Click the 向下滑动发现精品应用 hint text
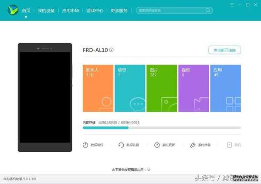The height and width of the screenshot is (184, 261). point(129,170)
